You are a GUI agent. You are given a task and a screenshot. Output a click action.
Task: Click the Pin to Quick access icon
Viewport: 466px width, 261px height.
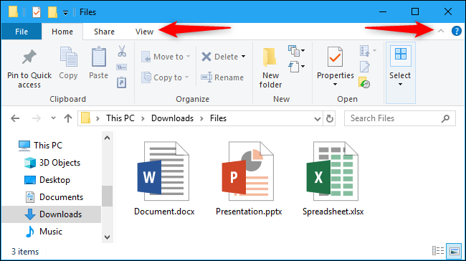coord(29,57)
